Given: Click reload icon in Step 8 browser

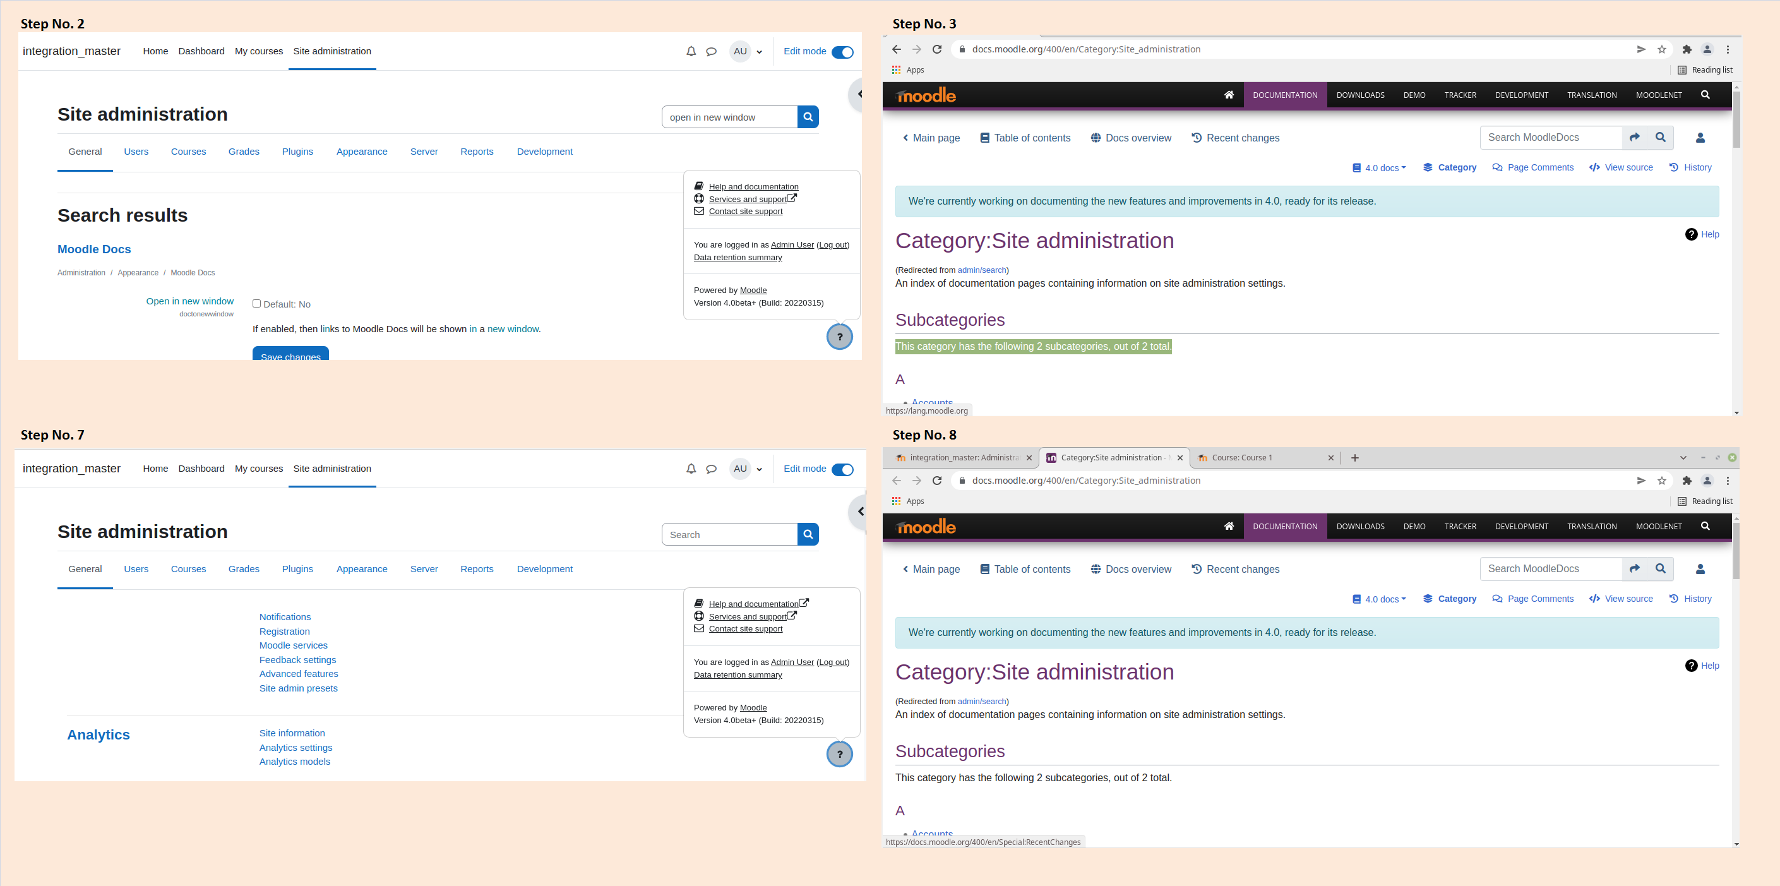Looking at the screenshot, I should (937, 481).
